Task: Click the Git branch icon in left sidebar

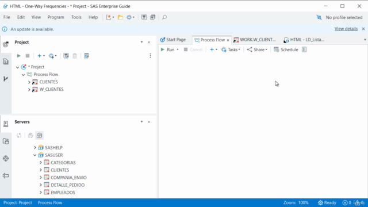Action: pos(6,79)
